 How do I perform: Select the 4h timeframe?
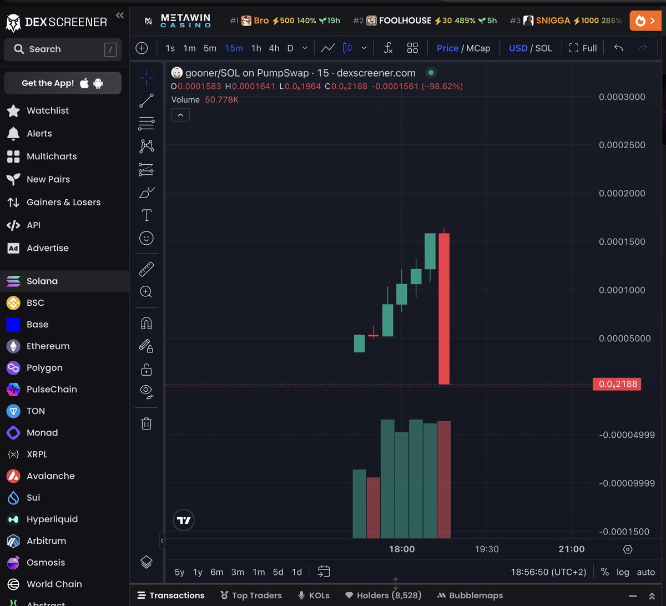click(274, 48)
